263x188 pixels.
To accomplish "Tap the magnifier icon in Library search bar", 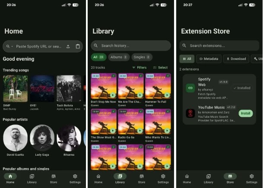I will point(95,46).
